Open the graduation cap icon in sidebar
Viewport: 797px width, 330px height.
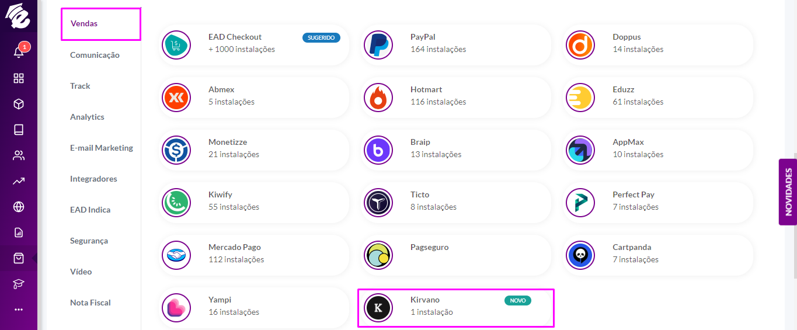(19, 284)
